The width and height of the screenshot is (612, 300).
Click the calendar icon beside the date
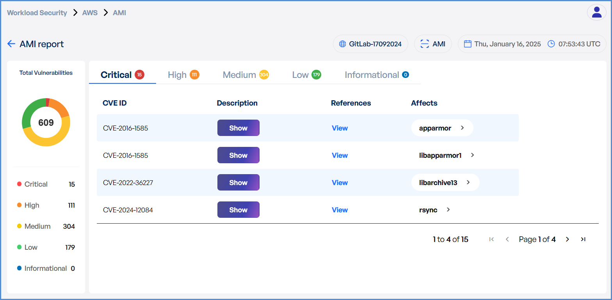468,44
